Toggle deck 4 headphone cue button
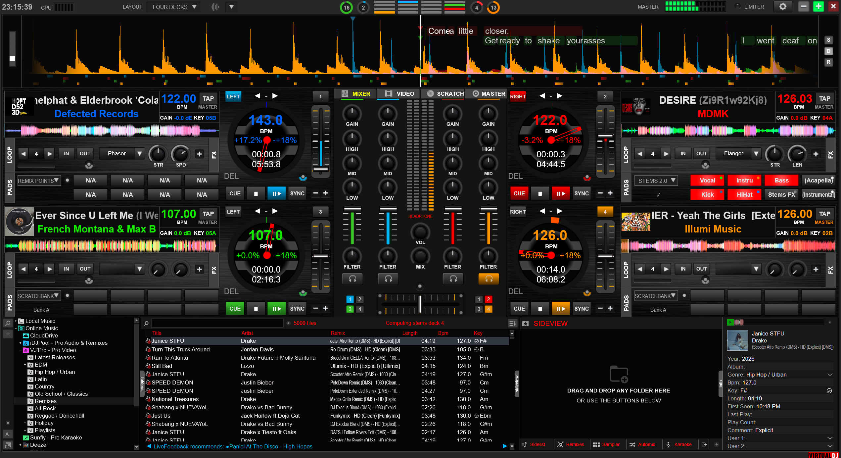 pos(488,279)
